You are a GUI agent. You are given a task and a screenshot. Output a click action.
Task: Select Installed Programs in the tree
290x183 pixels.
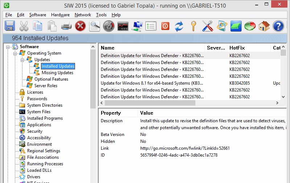pyautogui.click(x=45, y=118)
